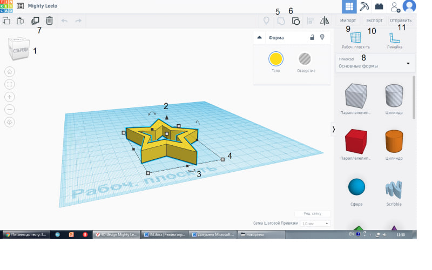The image size is (432, 270).
Task: Toggle the lock icon in the Форма panel
Action: click(x=312, y=38)
